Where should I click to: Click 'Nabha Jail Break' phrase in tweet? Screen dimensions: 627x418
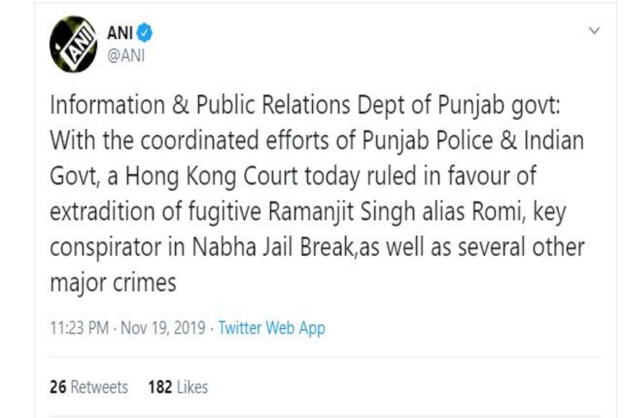pyautogui.click(x=273, y=247)
